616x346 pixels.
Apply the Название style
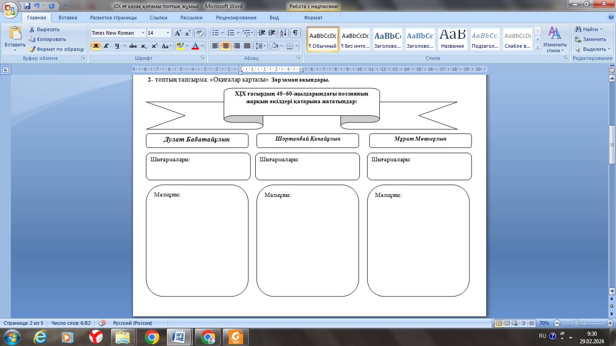453,39
